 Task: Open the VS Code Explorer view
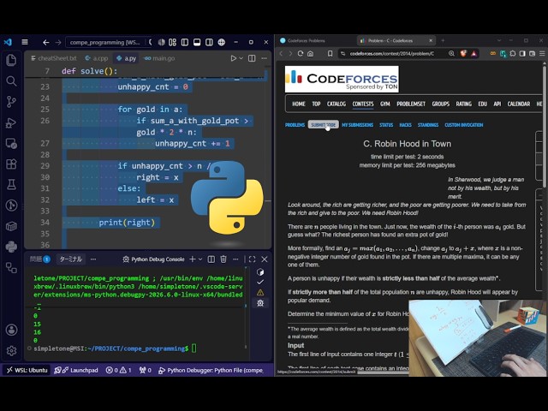click(x=11, y=60)
